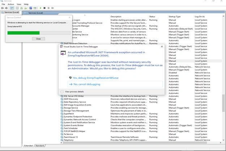Open the Help menu
The width and height of the screenshot is (226, 151).
(26, 4)
